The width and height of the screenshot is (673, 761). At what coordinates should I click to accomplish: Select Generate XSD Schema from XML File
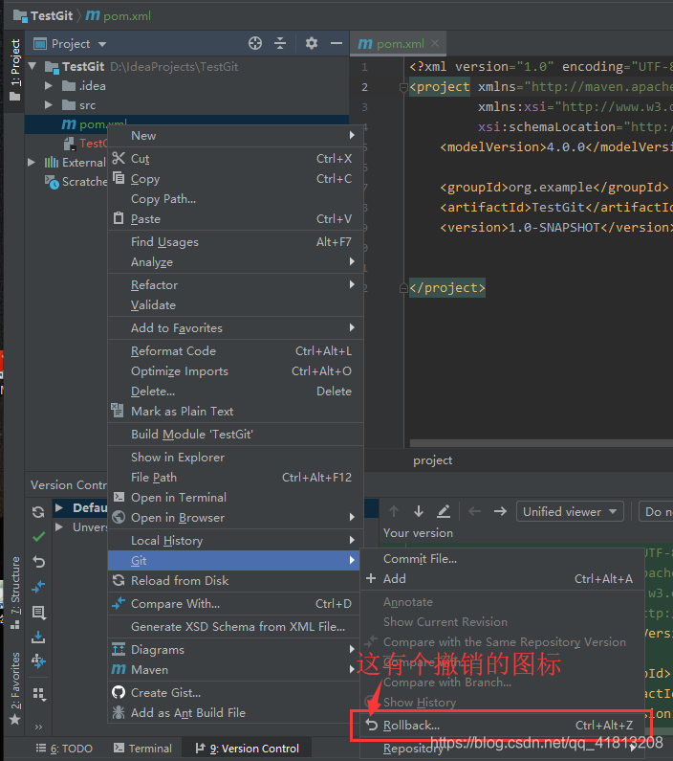coord(235,627)
